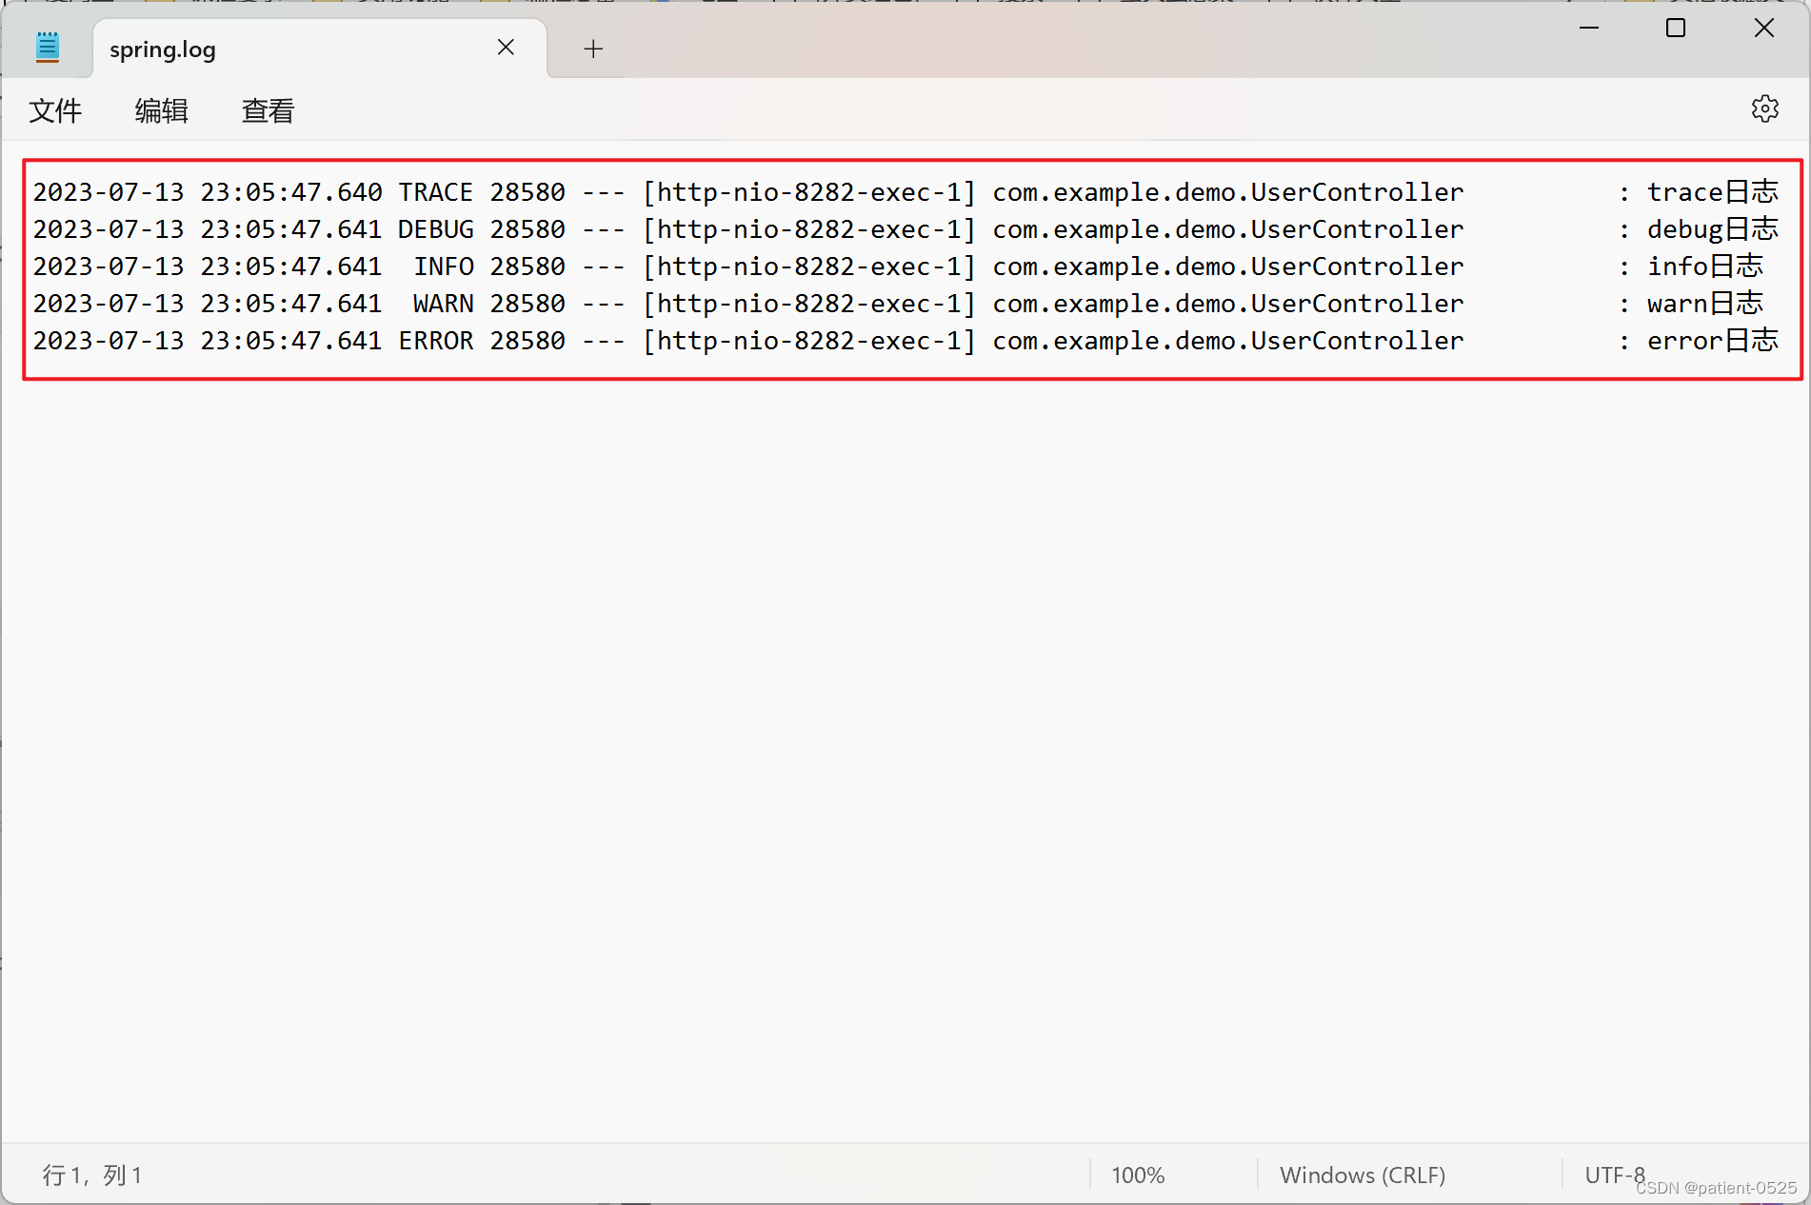Click the Windows (CRLF) line ending indicator
The image size is (1811, 1205).
1363,1175
